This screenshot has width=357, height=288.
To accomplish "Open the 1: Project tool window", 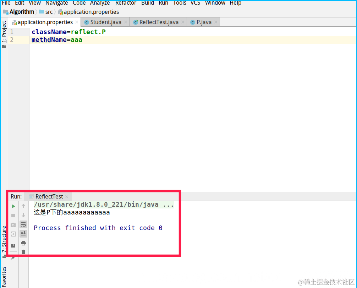I will pyautogui.click(x=4, y=34).
